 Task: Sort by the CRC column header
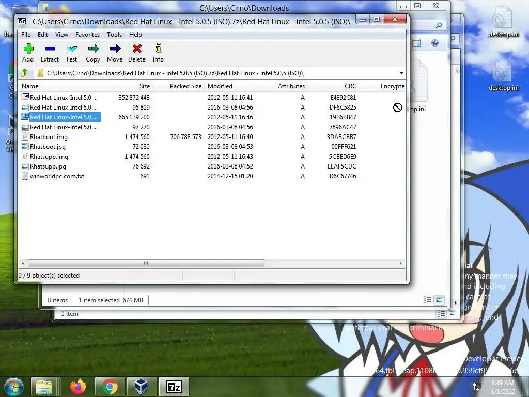[333, 86]
